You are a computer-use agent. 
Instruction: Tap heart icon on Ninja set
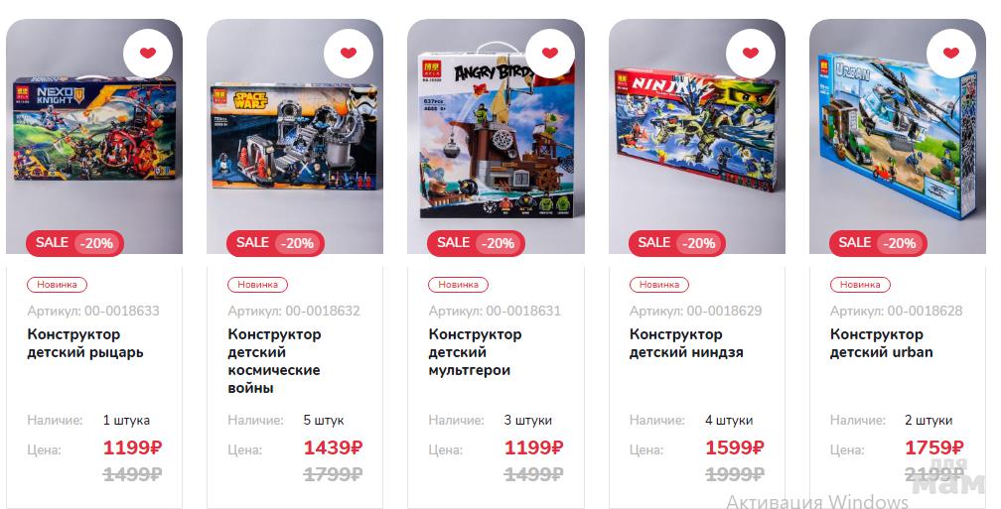tap(750, 53)
